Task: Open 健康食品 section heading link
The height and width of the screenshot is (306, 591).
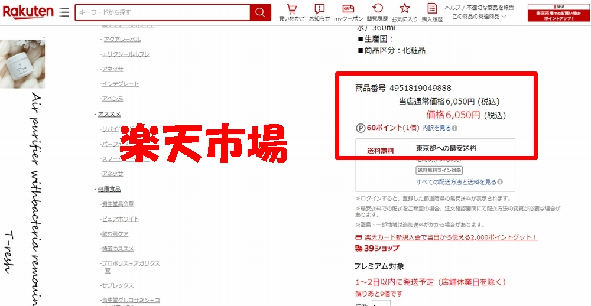Action: pos(109,189)
